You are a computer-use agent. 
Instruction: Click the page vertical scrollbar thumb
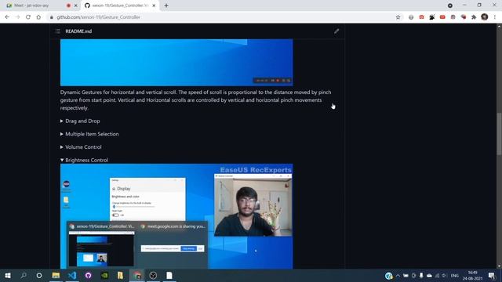click(x=499, y=134)
